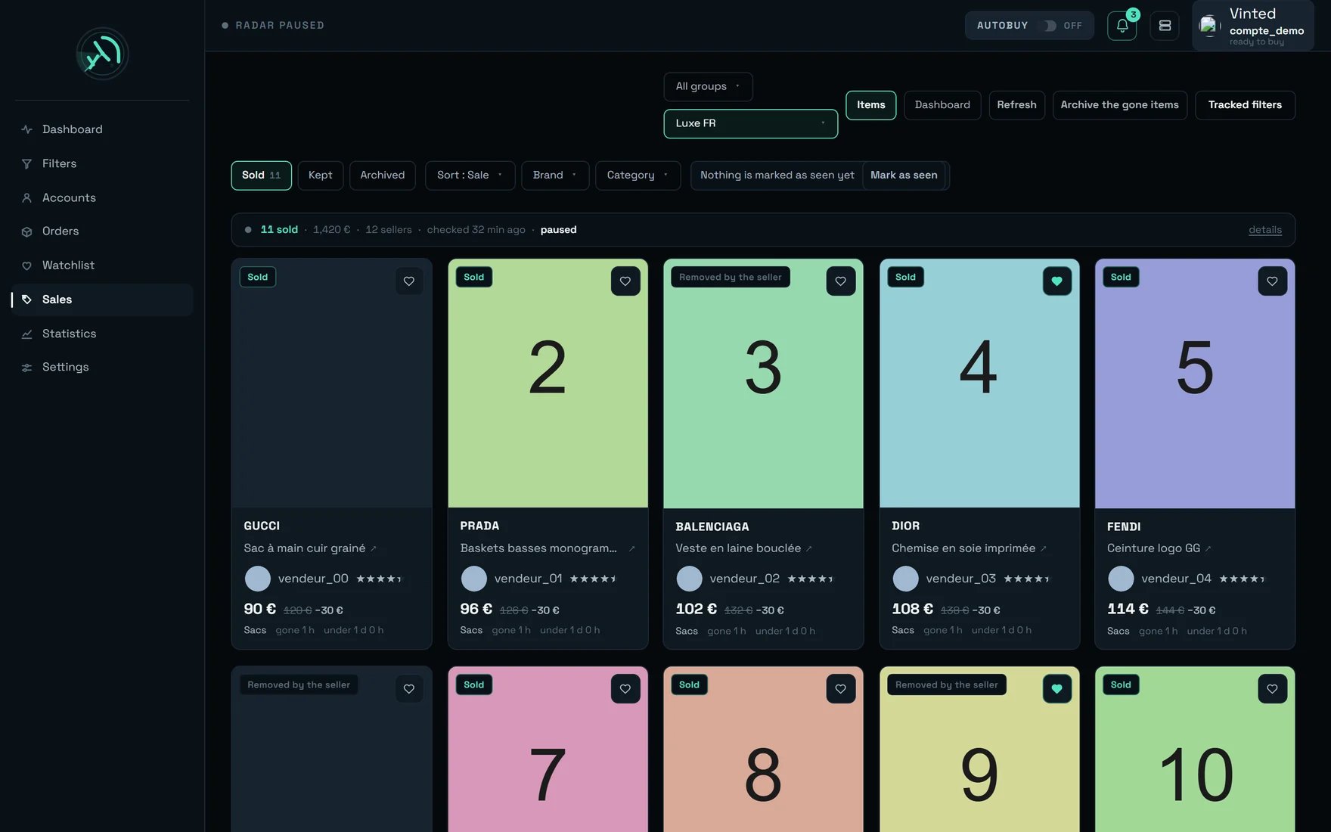Click the Statistics chart icon
1331x832 pixels.
click(x=26, y=334)
